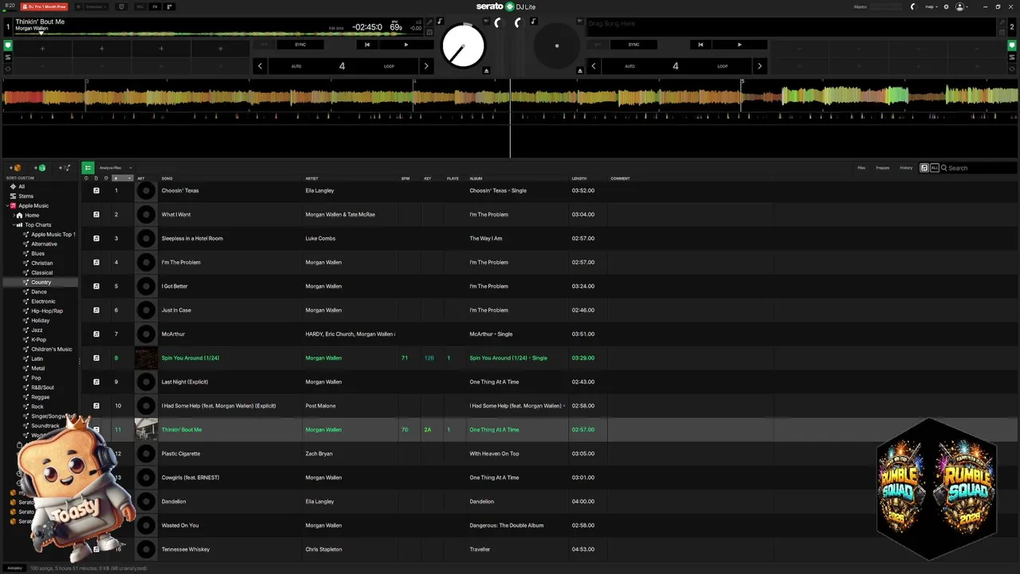Click deck 1 key note icon

click(440, 21)
